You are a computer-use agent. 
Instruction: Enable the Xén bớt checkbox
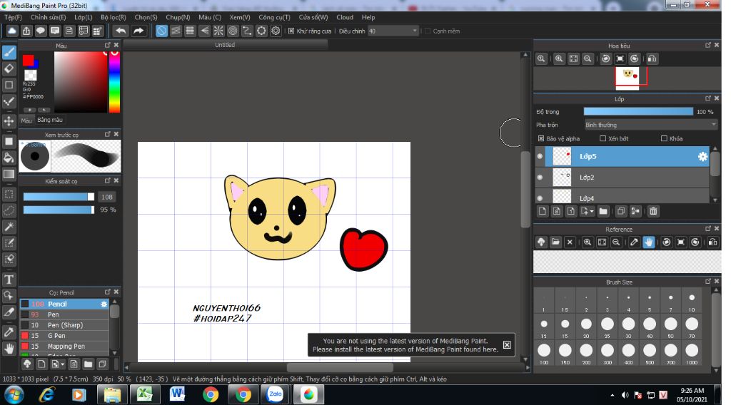click(x=603, y=139)
